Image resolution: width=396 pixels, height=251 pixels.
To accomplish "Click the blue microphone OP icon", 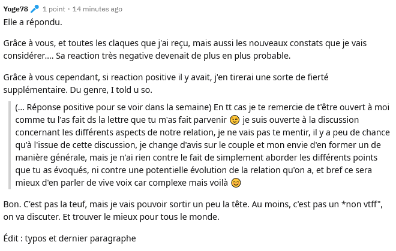I will click(x=35, y=9).
